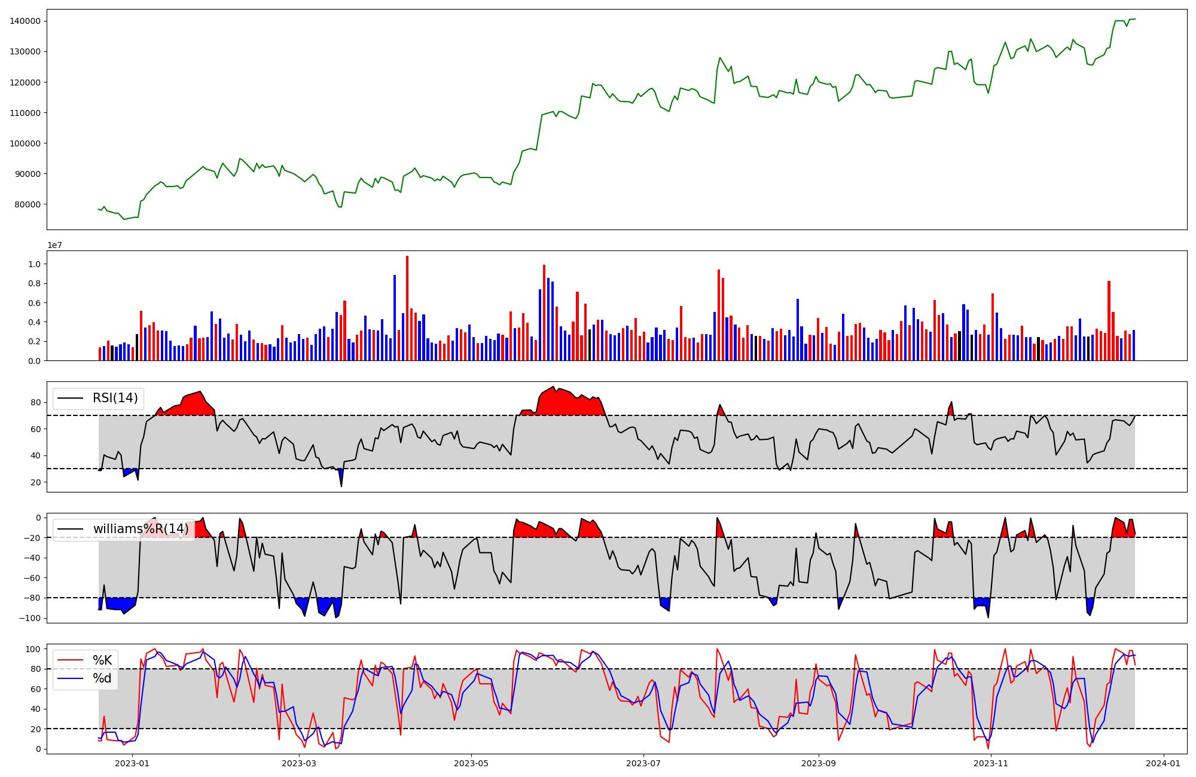This screenshot has width=1196, height=777.
Task: Click the -100 label on Williams axis
Action: [30, 618]
